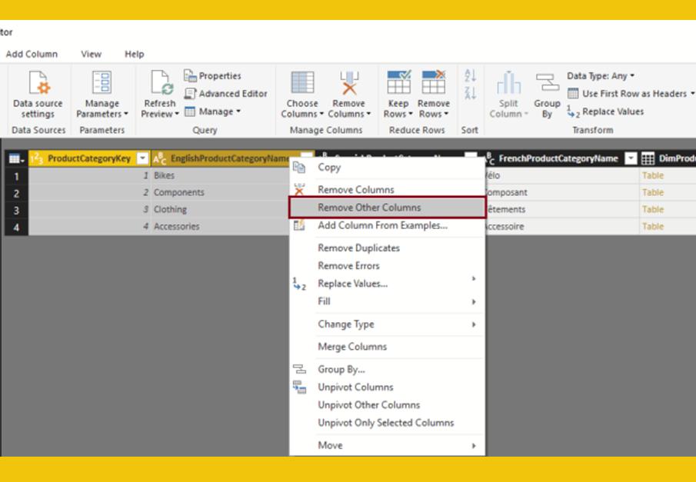696x482 pixels.
Task: Open query Properties
Action: click(x=213, y=76)
